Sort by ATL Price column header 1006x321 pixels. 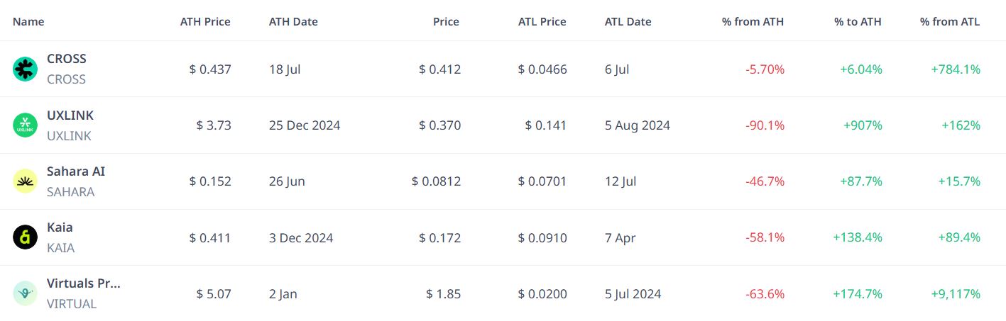coord(542,22)
